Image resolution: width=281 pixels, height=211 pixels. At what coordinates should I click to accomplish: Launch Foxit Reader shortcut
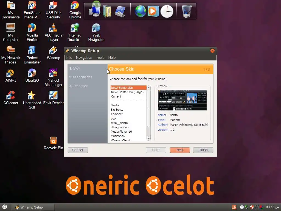[54, 98]
